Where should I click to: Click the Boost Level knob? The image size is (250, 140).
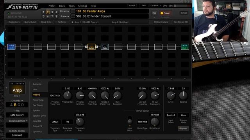(155, 122)
